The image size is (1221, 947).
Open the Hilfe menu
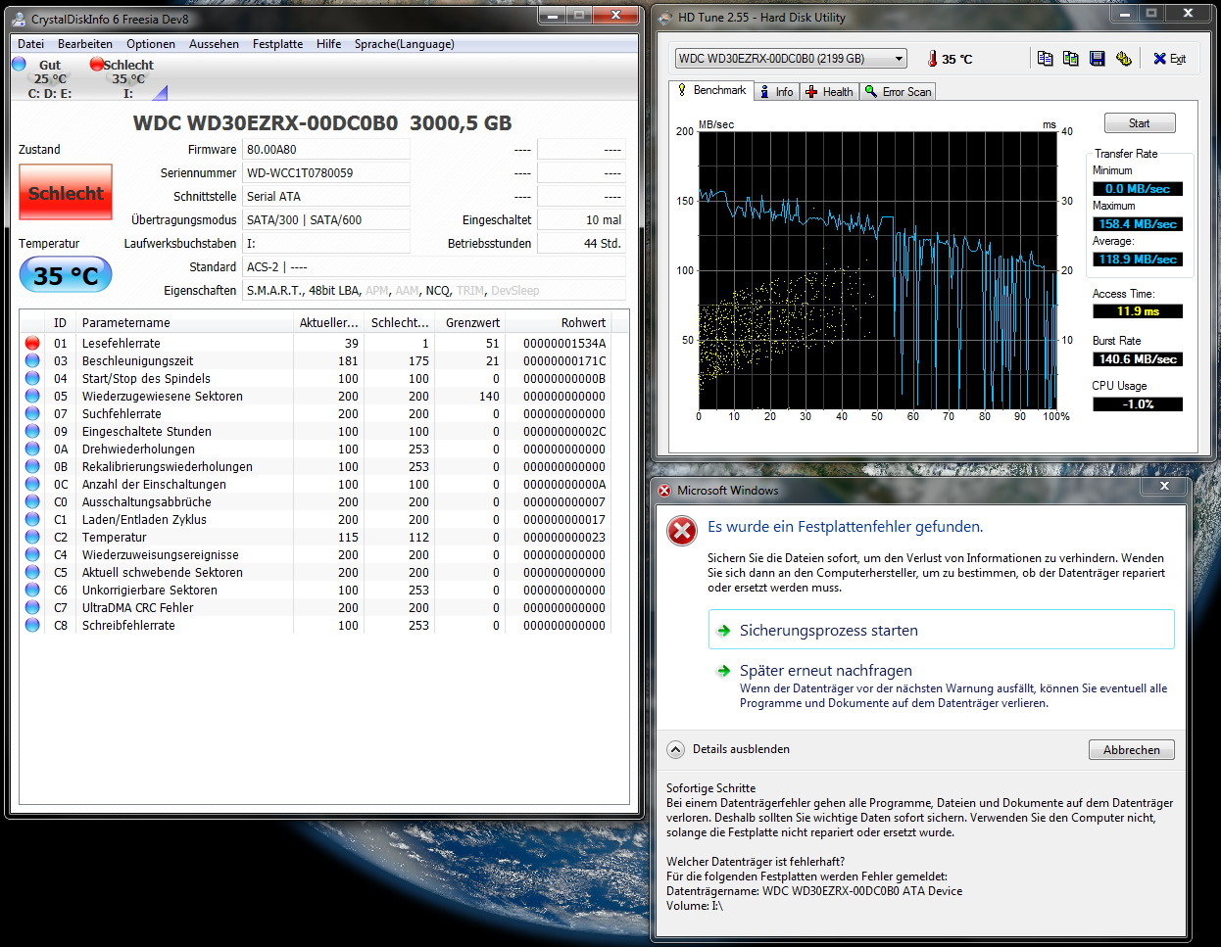coord(329,44)
